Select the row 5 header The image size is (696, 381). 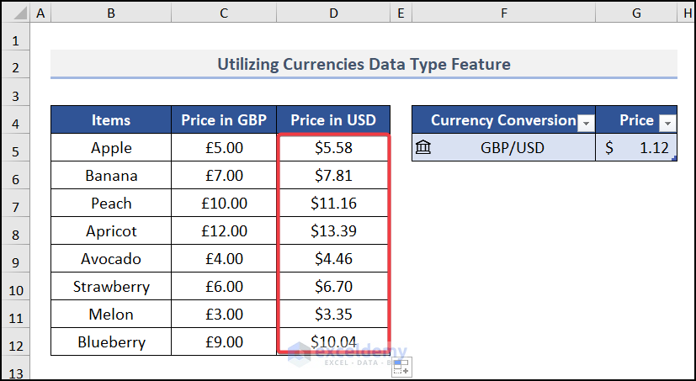[x=15, y=149]
